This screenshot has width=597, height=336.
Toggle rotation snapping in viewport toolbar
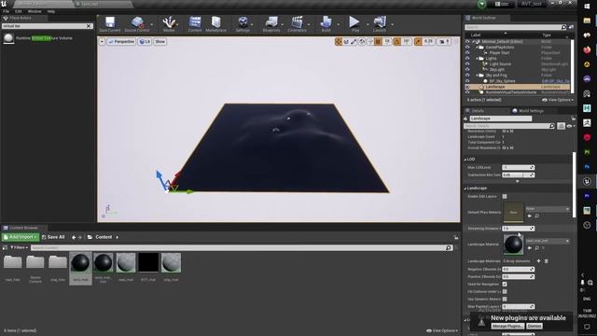click(x=397, y=41)
